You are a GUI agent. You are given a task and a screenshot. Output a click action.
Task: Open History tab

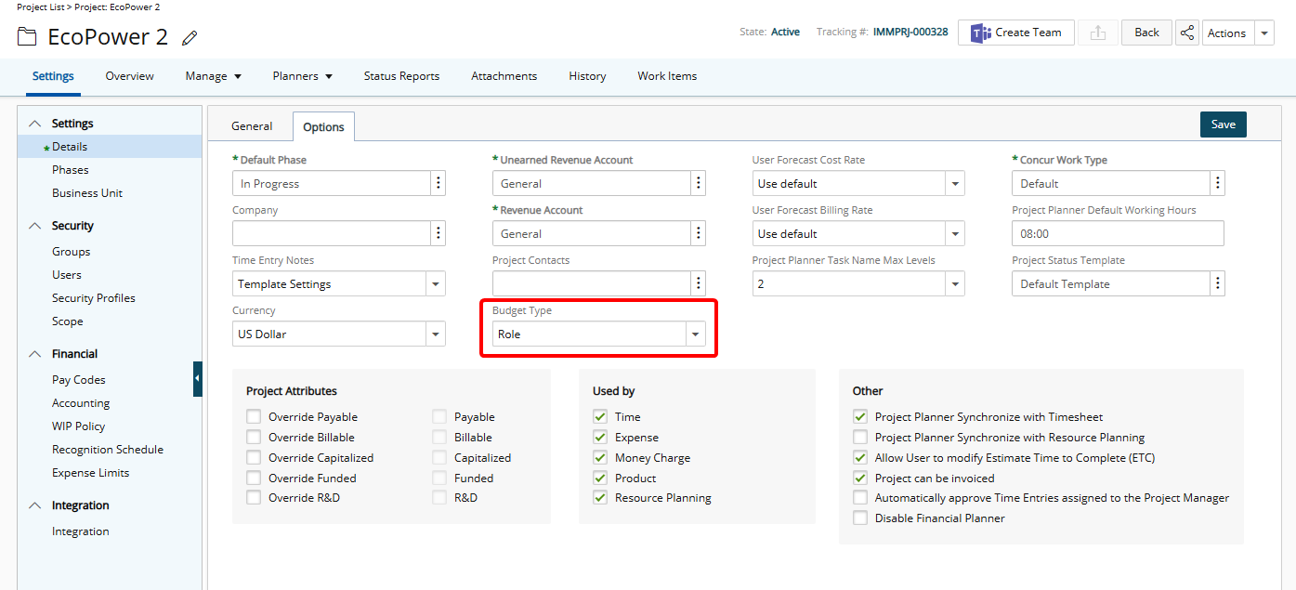click(x=587, y=76)
